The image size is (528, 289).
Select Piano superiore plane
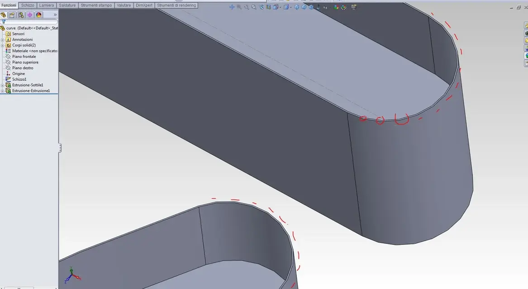click(25, 62)
